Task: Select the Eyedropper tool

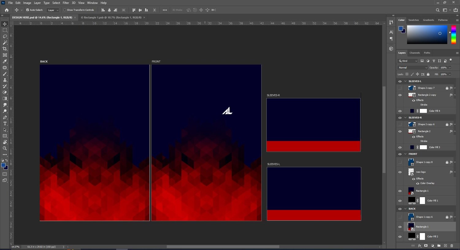Action: (5, 61)
